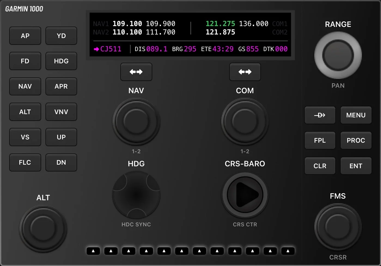
Task: Click the ALT altitude knob
Action: pos(43,229)
